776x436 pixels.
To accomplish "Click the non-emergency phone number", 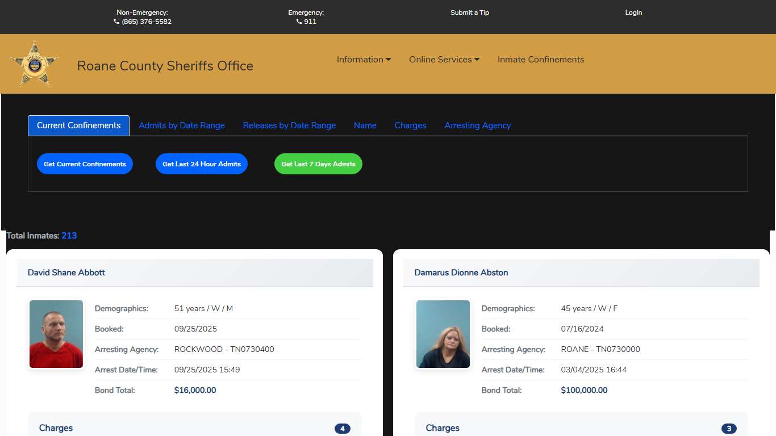I will click(x=146, y=22).
